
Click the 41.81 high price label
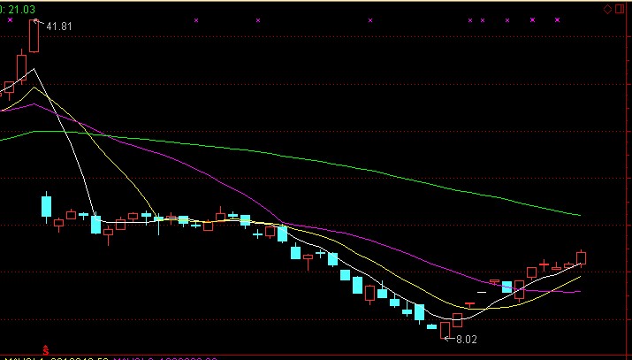[58, 27]
